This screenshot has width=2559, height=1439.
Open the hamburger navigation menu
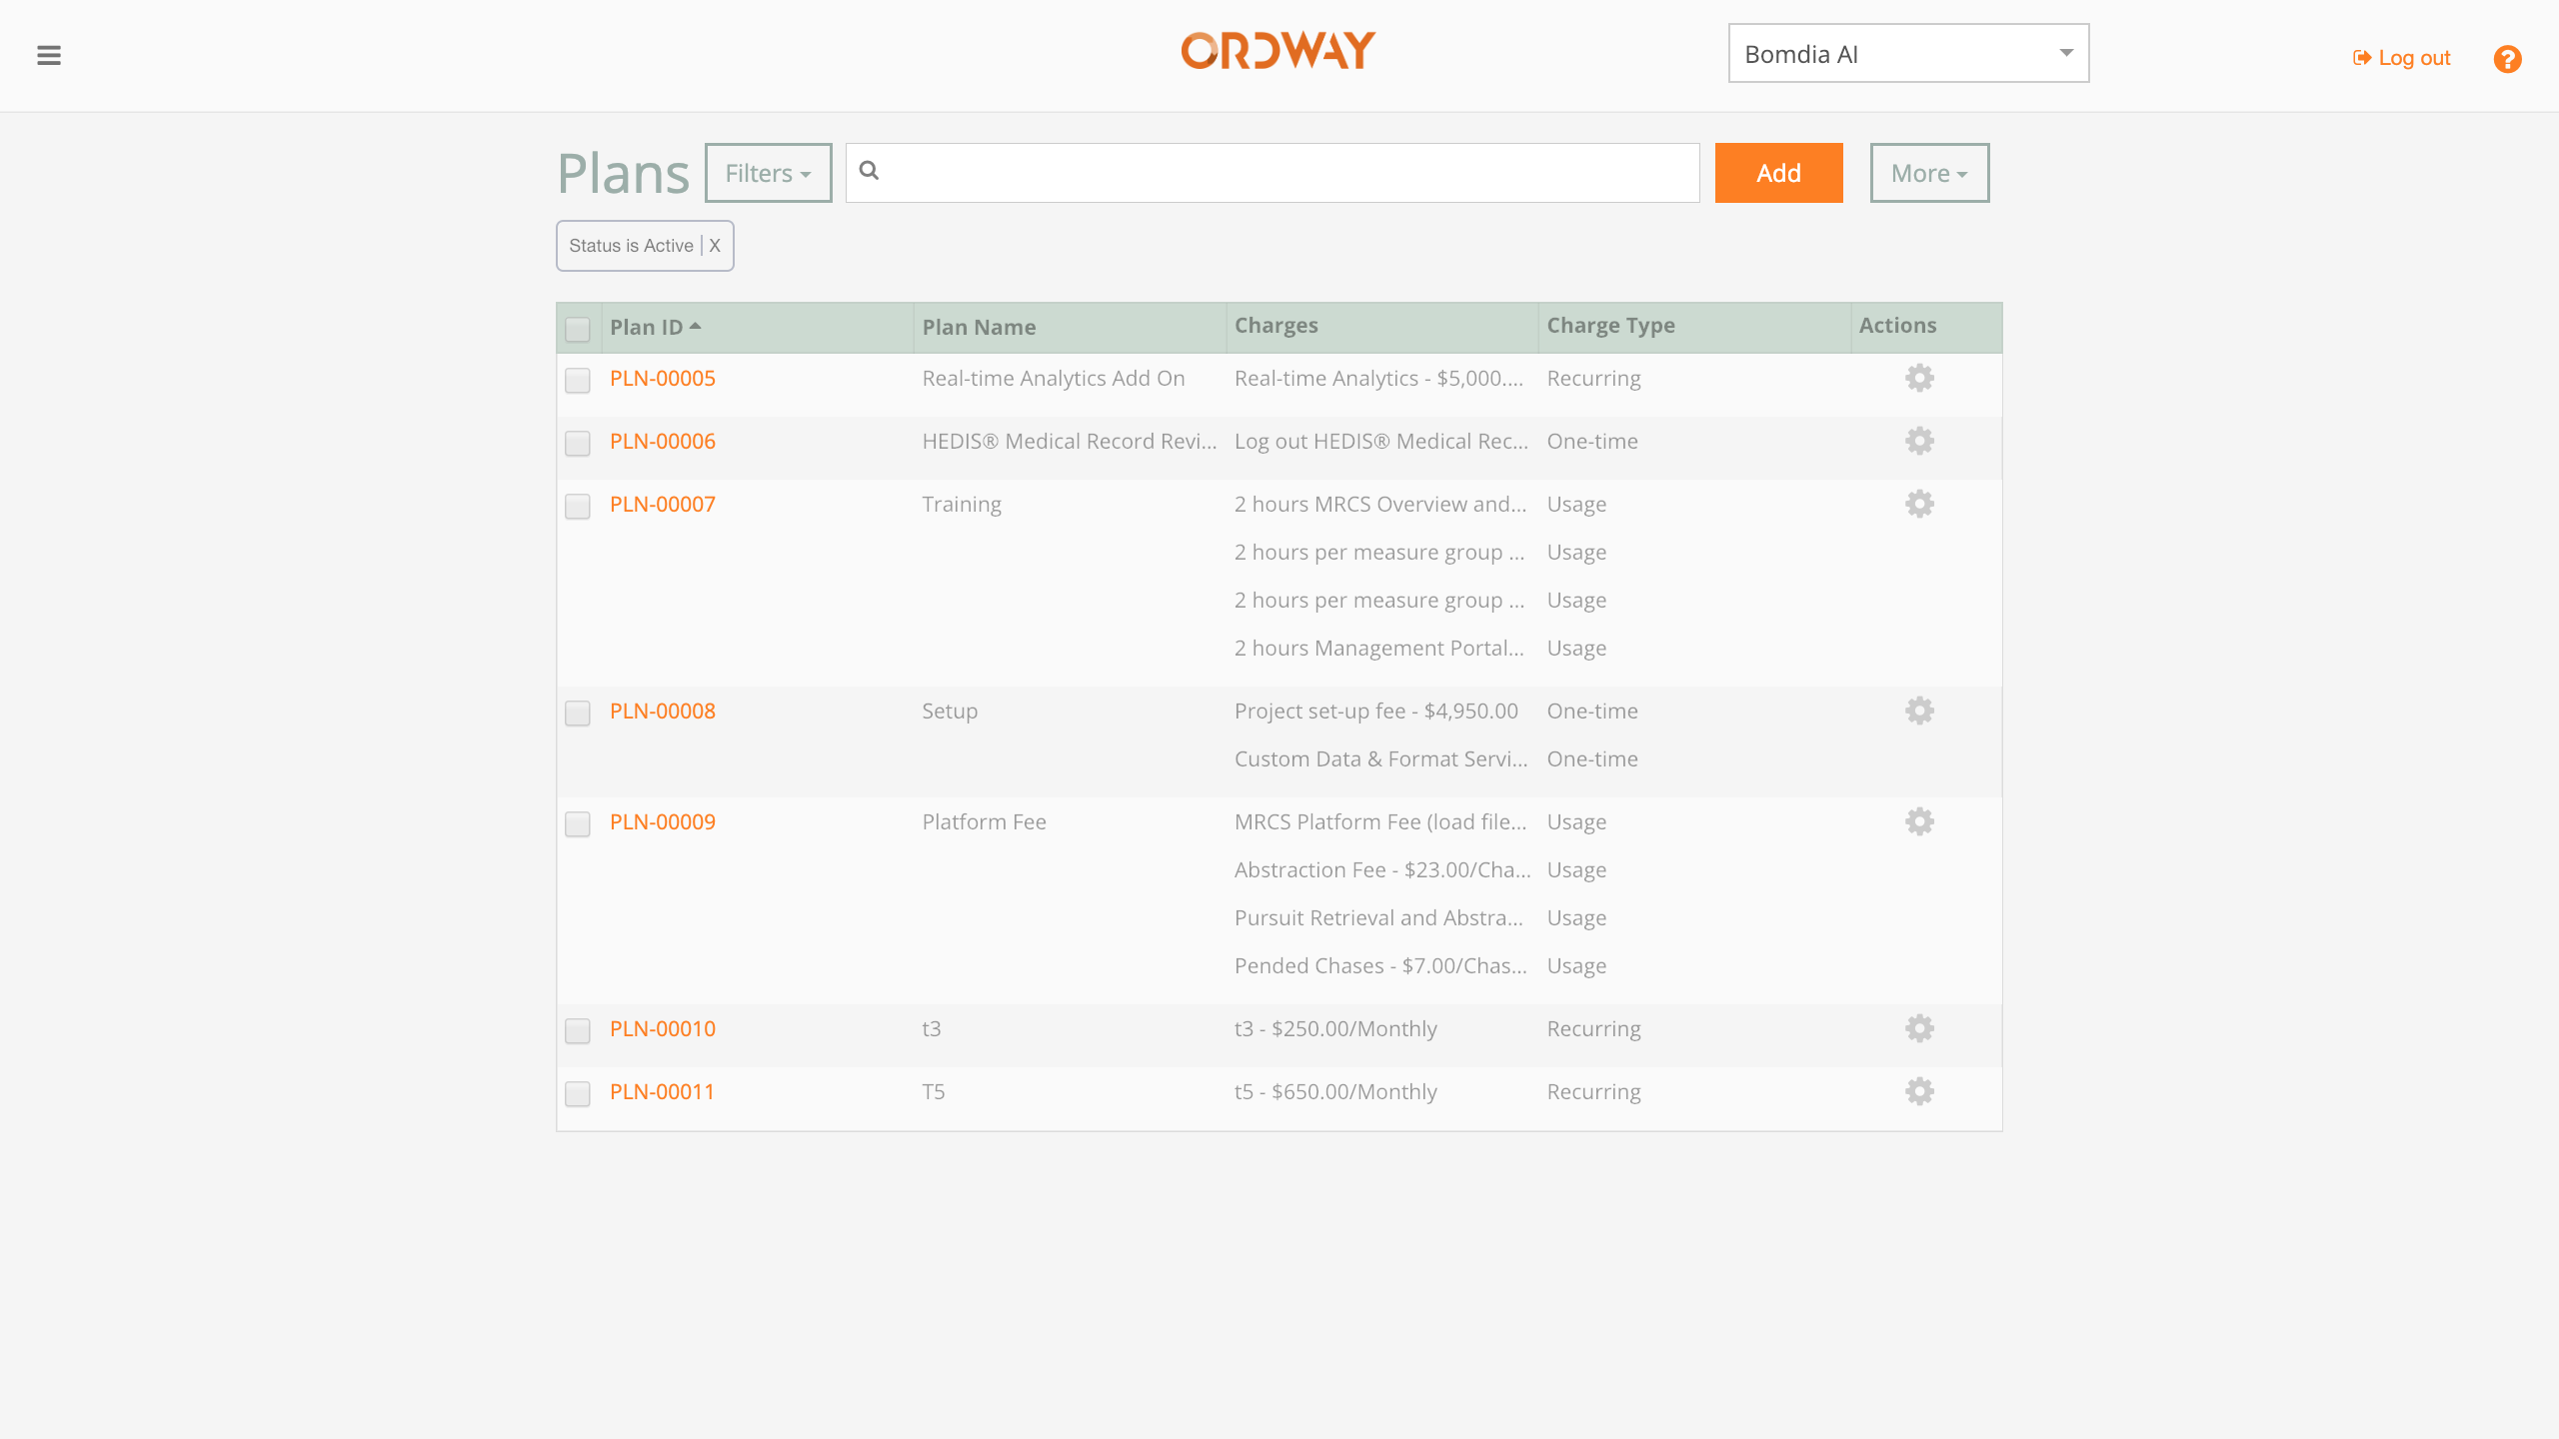pos(49,56)
